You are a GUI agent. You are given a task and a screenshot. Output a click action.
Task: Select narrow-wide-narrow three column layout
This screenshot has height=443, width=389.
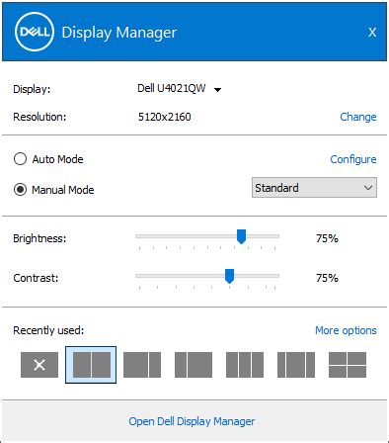pos(296,365)
